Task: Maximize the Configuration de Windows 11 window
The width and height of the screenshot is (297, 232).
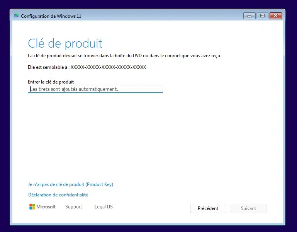Action: [262, 16]
